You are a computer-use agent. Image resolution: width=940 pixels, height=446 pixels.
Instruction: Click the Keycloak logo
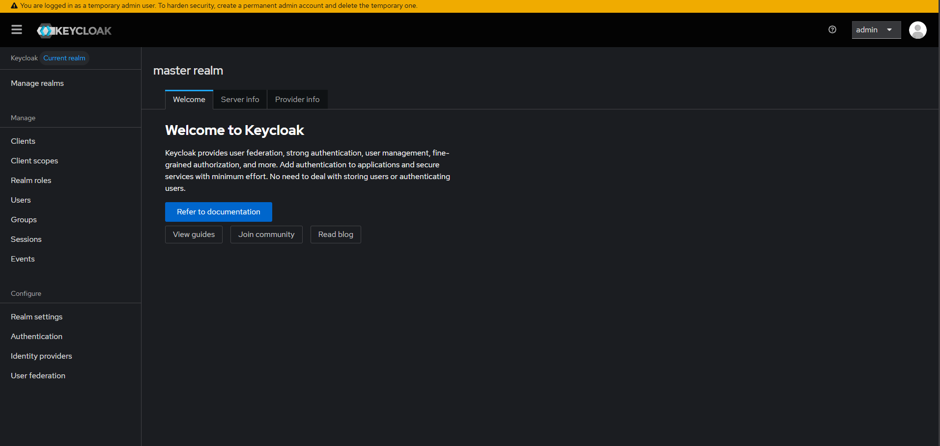point(74,30)
